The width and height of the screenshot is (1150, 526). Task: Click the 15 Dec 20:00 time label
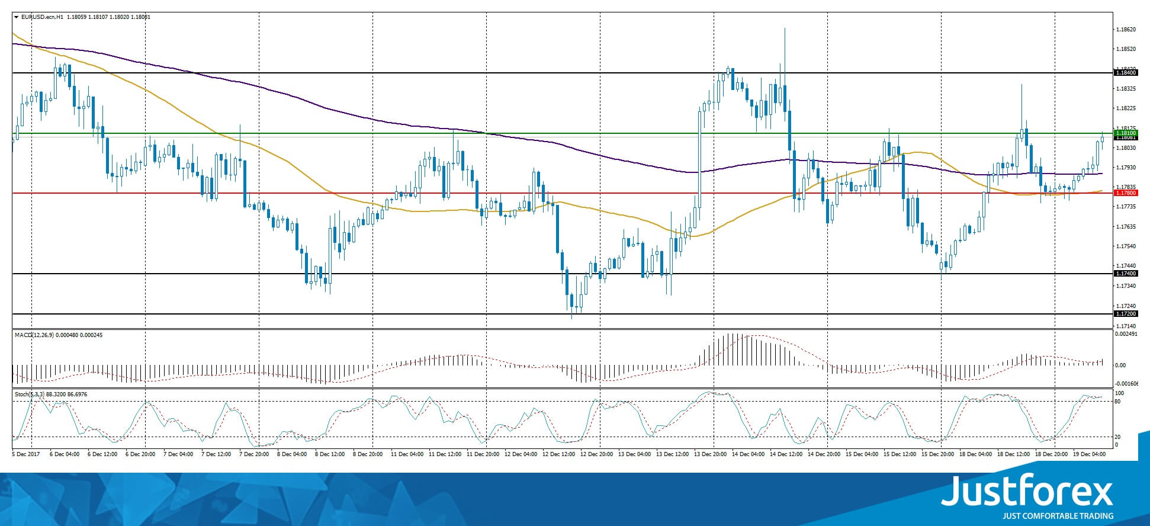pos(937,454)
